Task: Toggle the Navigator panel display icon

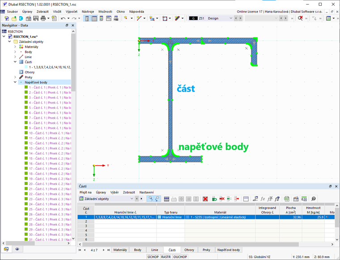Action: click(87, 18)
